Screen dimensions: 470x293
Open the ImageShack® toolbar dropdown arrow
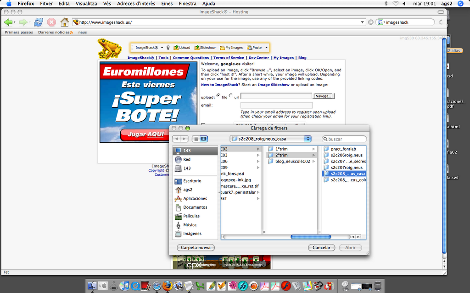point(162,48)
